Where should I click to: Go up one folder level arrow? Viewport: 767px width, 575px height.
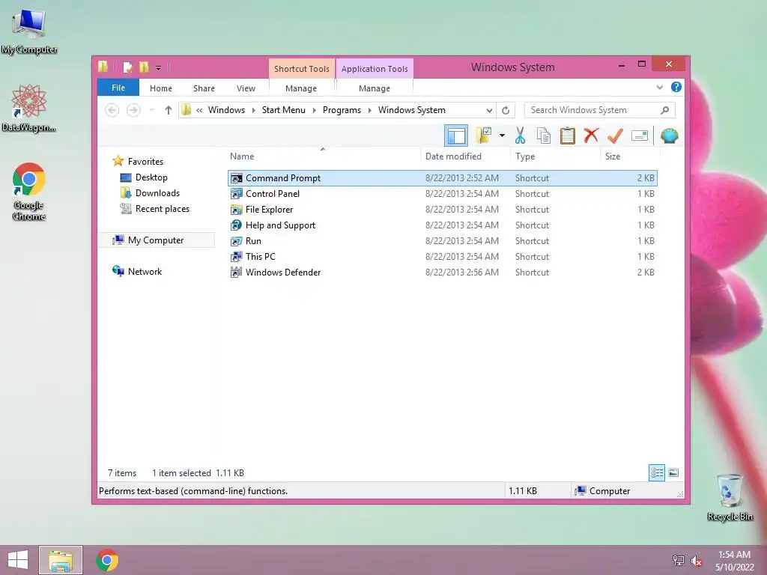click(x=169, y=110)
